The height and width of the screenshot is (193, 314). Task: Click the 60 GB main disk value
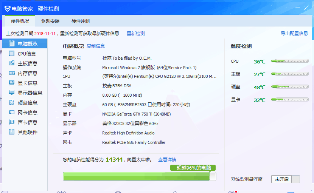click(146, 105)
